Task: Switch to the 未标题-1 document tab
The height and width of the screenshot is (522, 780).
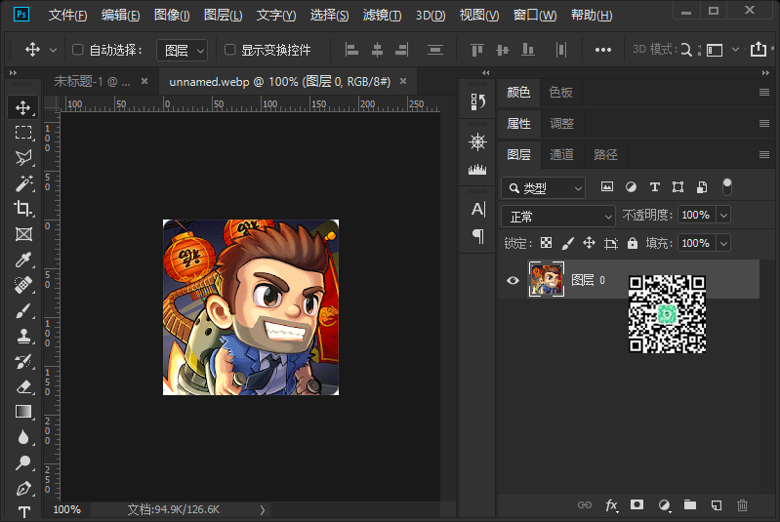Action: point(91,82)
